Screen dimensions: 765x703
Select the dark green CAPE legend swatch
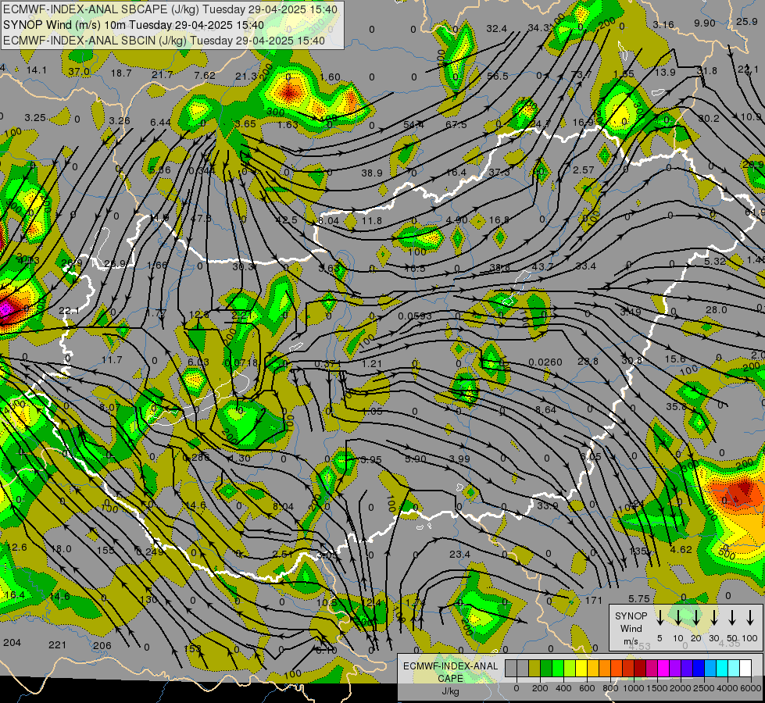[x=546, y=669]
